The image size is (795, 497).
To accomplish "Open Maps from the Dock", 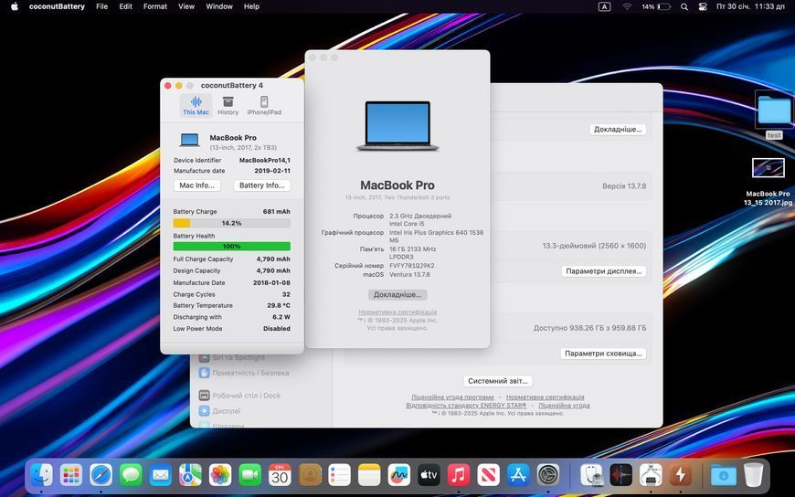I will (190, 475).
